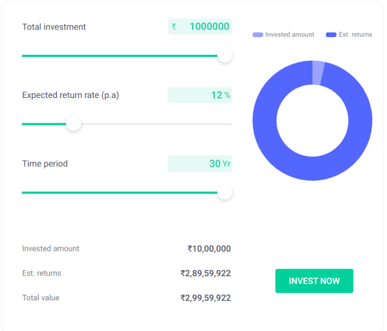Screen dimensions: 387x331
Task: Click the grey unfilled return rate slider track
Action: coord(156,124)
